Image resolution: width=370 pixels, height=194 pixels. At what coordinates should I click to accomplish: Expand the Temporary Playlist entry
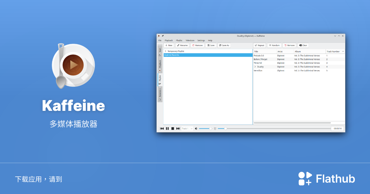point(166,51)
